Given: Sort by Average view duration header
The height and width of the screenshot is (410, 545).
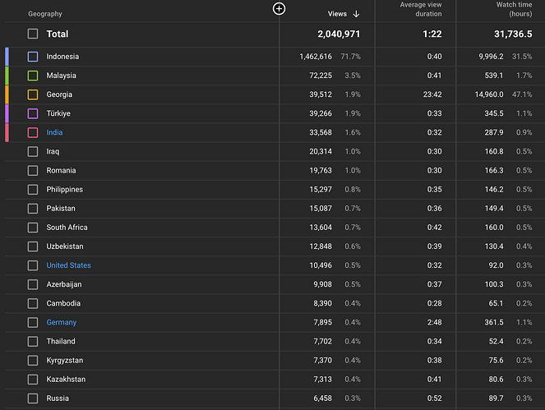Looking at the screenshot, I should click(421, 9).
